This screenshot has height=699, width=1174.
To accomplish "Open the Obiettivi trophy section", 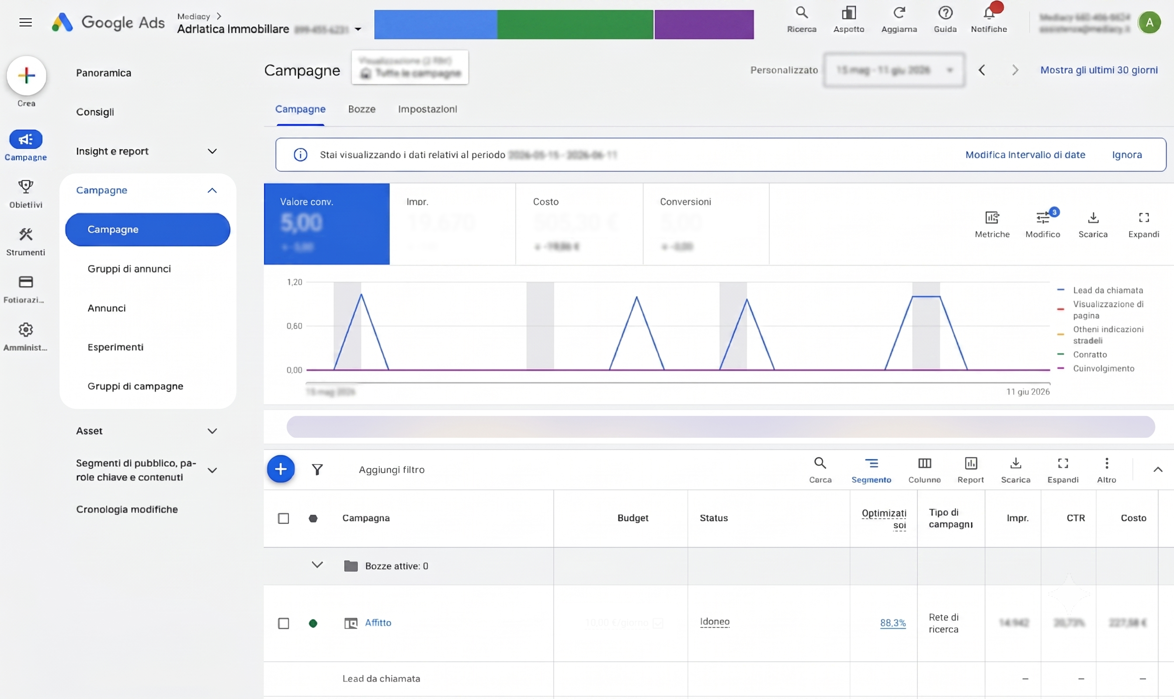I will coord(25,187).
